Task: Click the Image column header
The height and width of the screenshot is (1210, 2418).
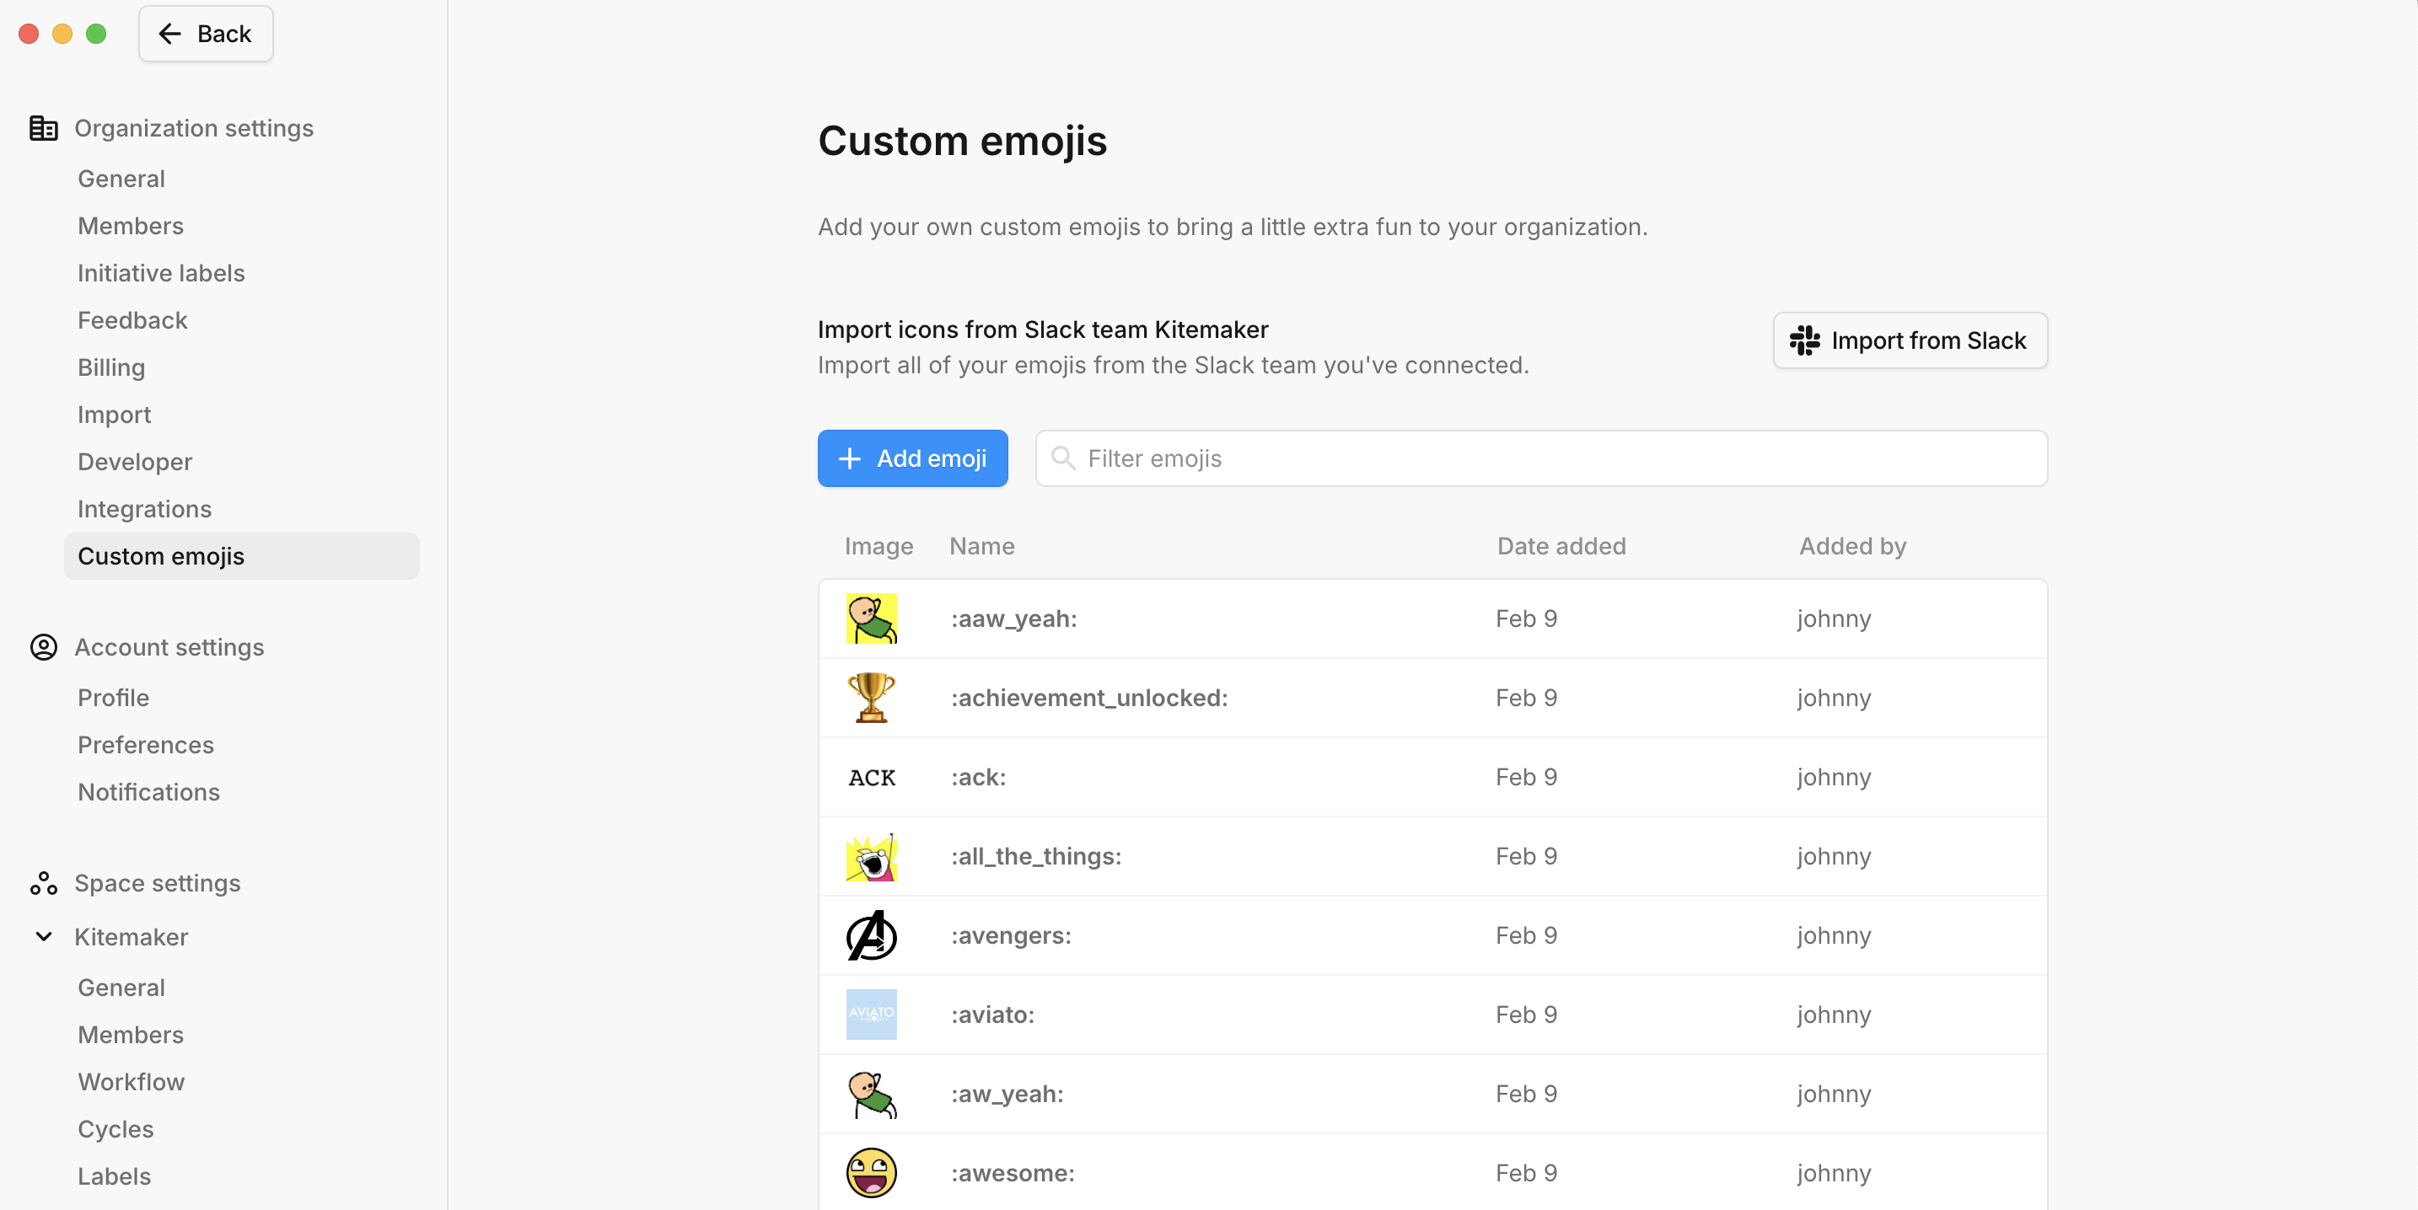Action: (879, 546)
